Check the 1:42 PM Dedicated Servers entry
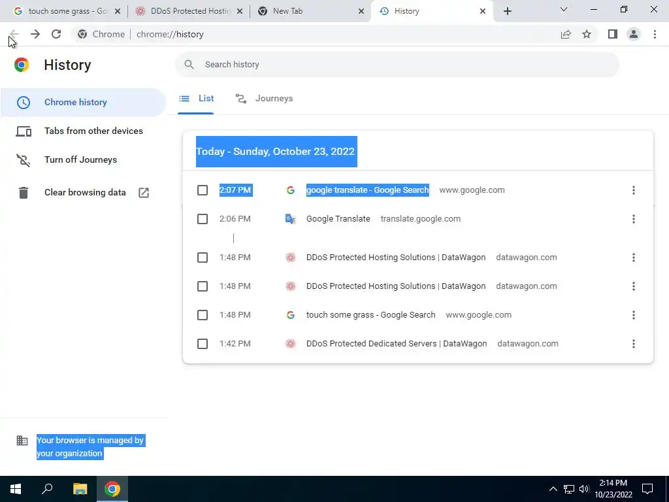Image resolution: width=669 pixels, height=502 pixels. 203,344
